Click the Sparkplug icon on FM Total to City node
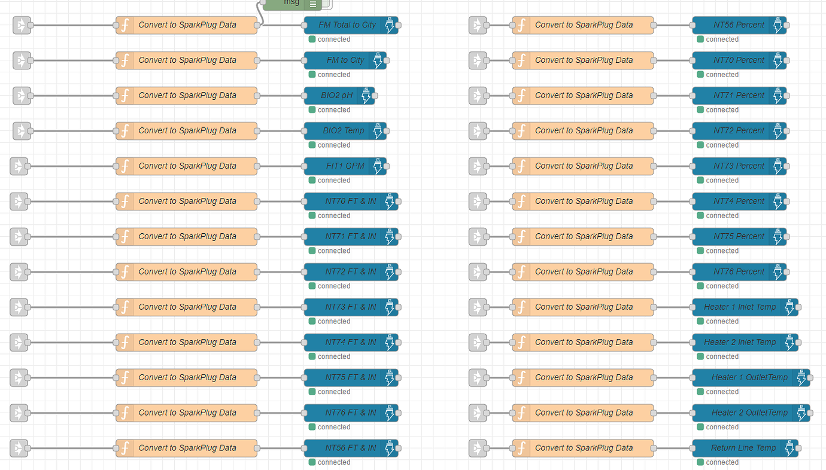The height and width of the screenshot is (470, 826). coord(390,25)
